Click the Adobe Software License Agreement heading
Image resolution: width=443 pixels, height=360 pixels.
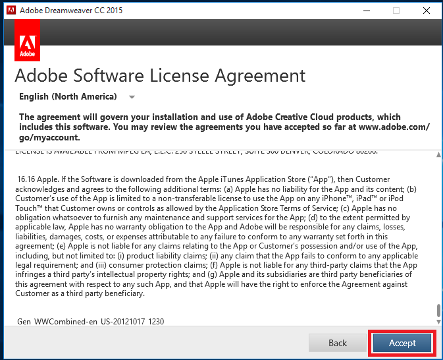160,75
